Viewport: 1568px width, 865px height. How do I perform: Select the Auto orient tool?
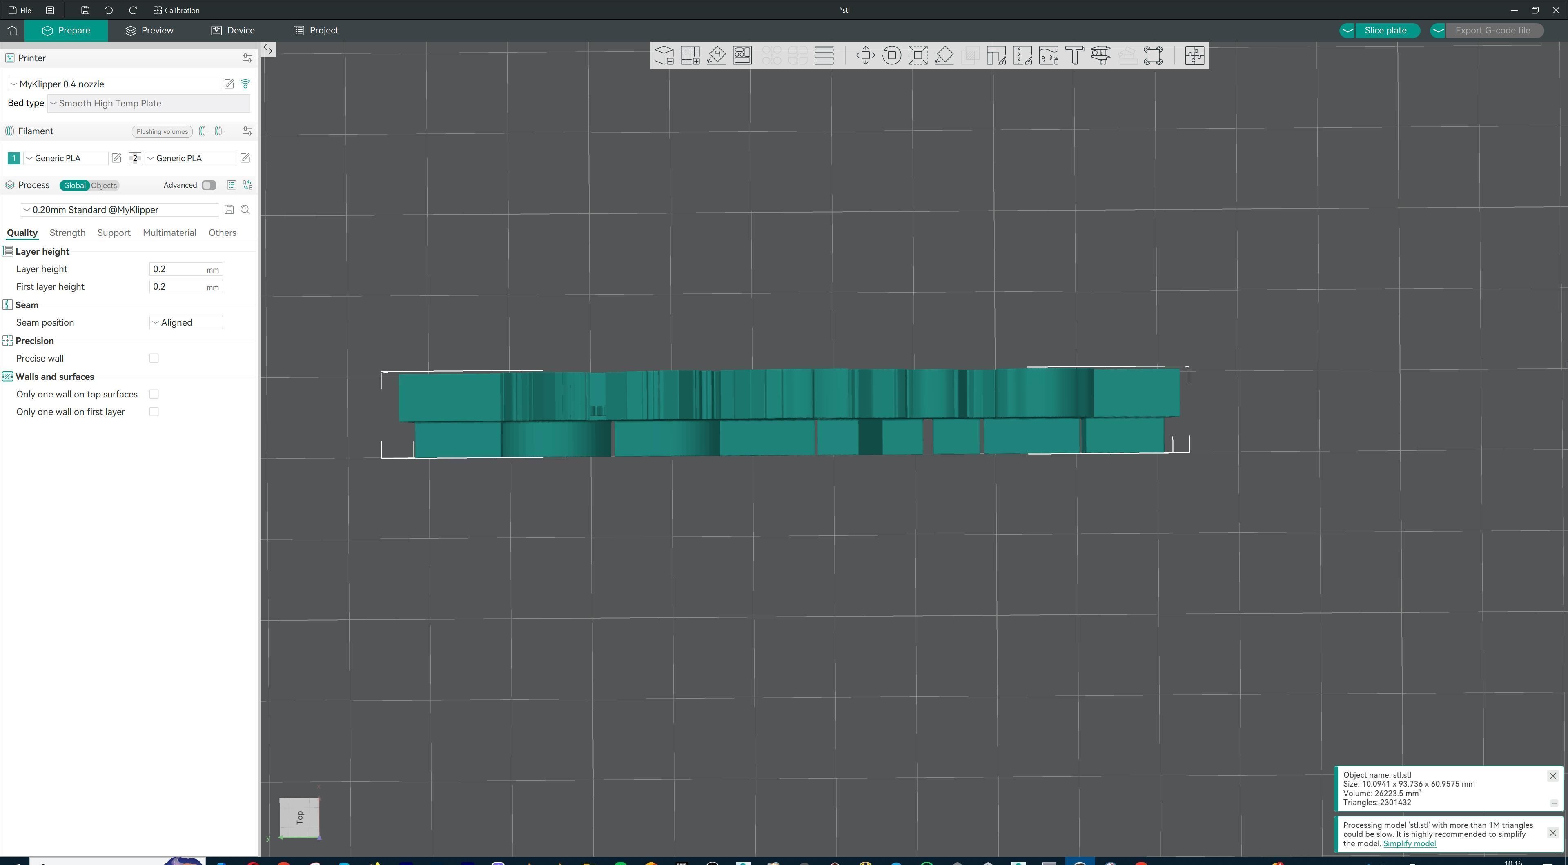[x=717, y=55]
